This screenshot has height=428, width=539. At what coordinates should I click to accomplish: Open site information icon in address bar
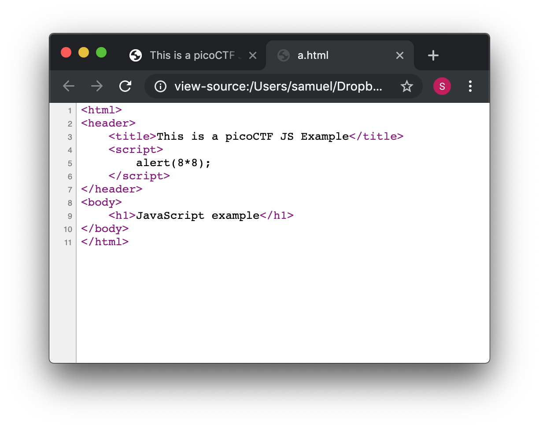click(x=161, y=87)
